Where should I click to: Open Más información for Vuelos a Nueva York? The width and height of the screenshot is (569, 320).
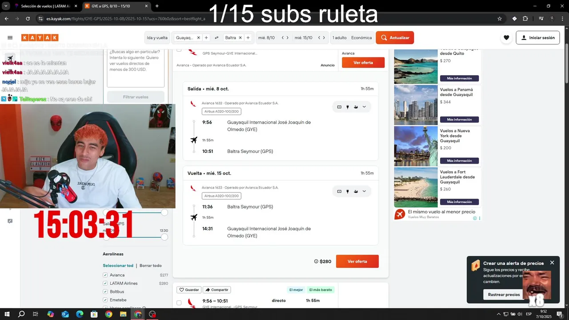coord(459,161)
